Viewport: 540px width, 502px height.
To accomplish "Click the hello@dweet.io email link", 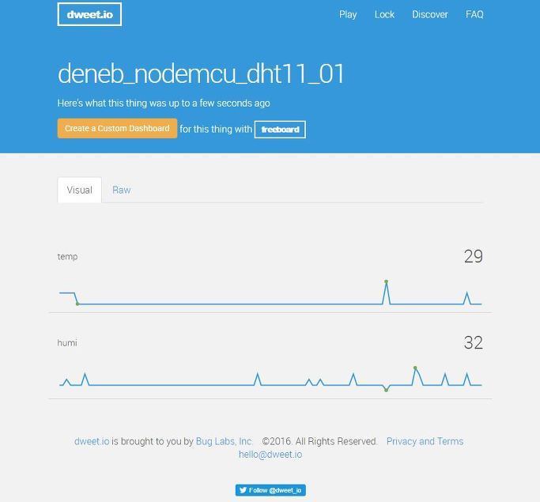I will coord(270,455).
